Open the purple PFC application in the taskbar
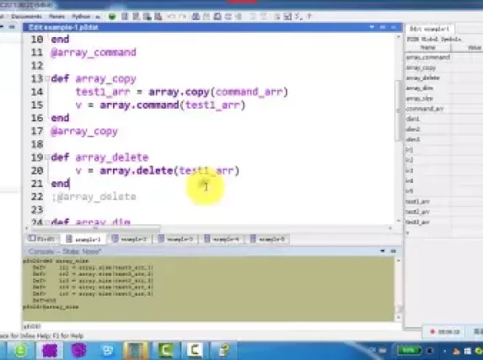Screen dimensions: 483x360 pos(50,351)
